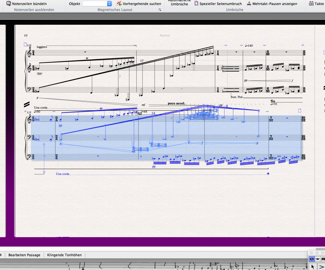325x270 pixels.
Task: Click the accent key on the keypad
Action: (321, 267)
